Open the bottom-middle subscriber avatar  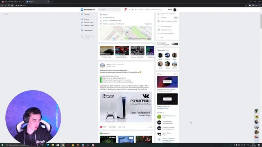point(167,64)
